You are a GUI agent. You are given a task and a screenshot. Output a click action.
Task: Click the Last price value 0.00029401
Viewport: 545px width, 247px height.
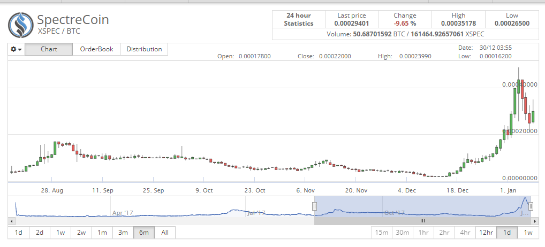click(x=351, y=24)
